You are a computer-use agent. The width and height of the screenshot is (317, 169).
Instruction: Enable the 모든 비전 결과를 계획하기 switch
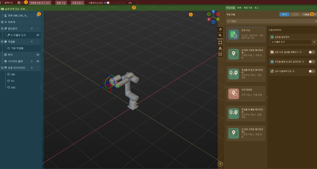click(x=312, y=52)
